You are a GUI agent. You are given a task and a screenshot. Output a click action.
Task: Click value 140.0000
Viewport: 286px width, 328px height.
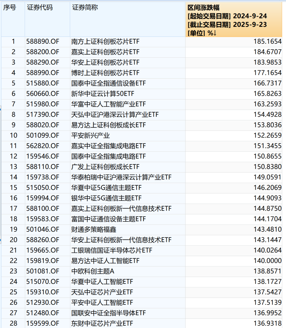pos(267,261)
